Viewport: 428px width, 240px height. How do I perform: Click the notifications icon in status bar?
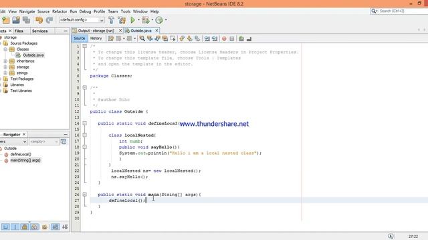coord(391,236)
